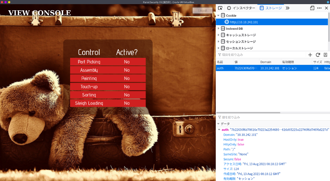
Task: Open the devtools three-dot options menu
Action: click(x=319, y=8)
